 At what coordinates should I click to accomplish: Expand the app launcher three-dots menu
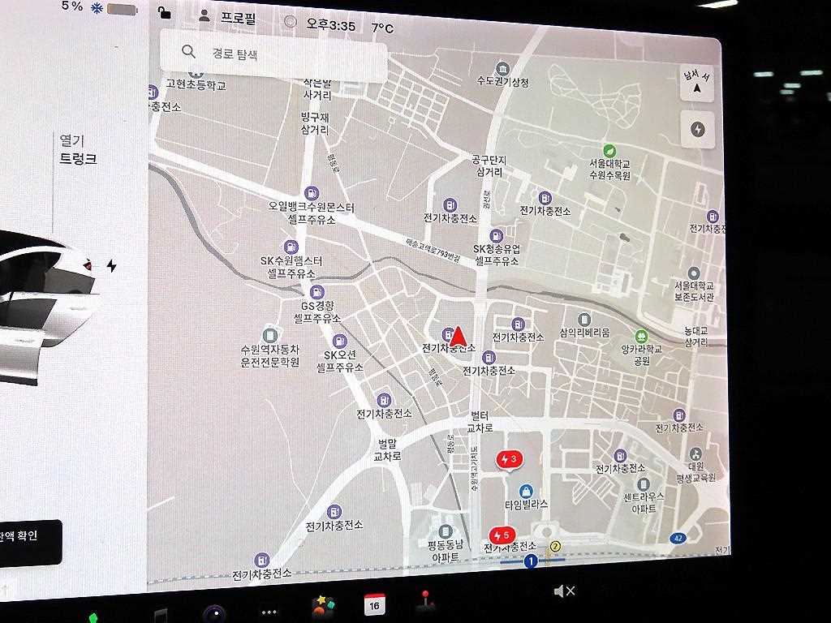[269, 612]
